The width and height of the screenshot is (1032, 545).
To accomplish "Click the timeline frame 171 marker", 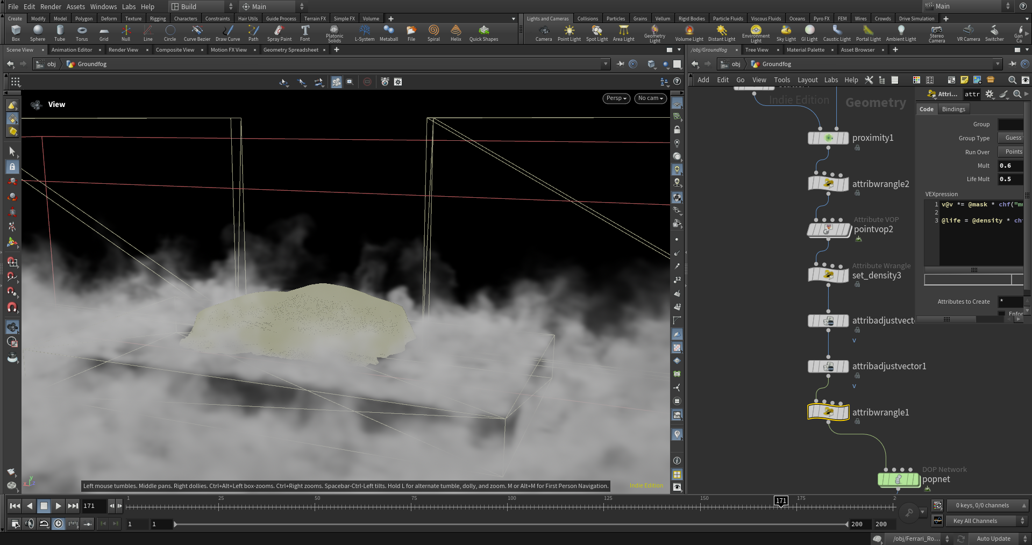I will coord(781,501).
